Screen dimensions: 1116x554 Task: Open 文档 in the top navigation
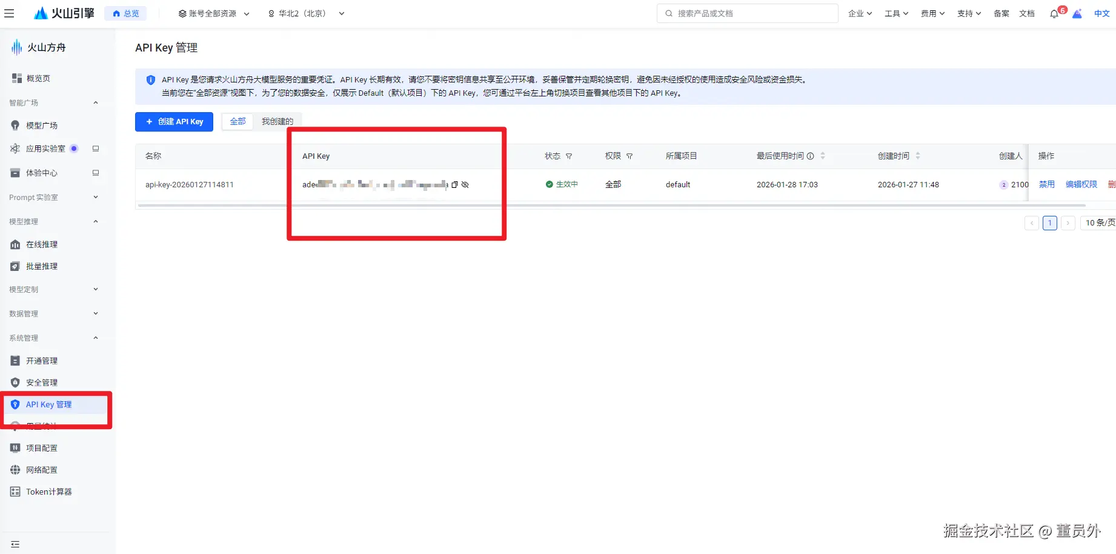coord(1027,13)
